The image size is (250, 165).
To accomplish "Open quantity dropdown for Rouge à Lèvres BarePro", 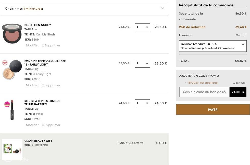I will (x=142, y=103).
